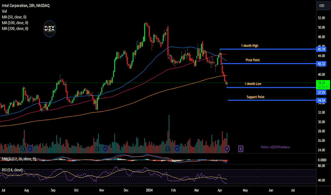Click the Sep label on time axis
This screenshot has height=195, width=331.
(x=53, y=190)
